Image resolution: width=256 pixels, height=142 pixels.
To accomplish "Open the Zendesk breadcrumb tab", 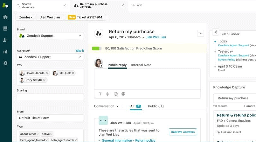I will click(x=26, y=17).
